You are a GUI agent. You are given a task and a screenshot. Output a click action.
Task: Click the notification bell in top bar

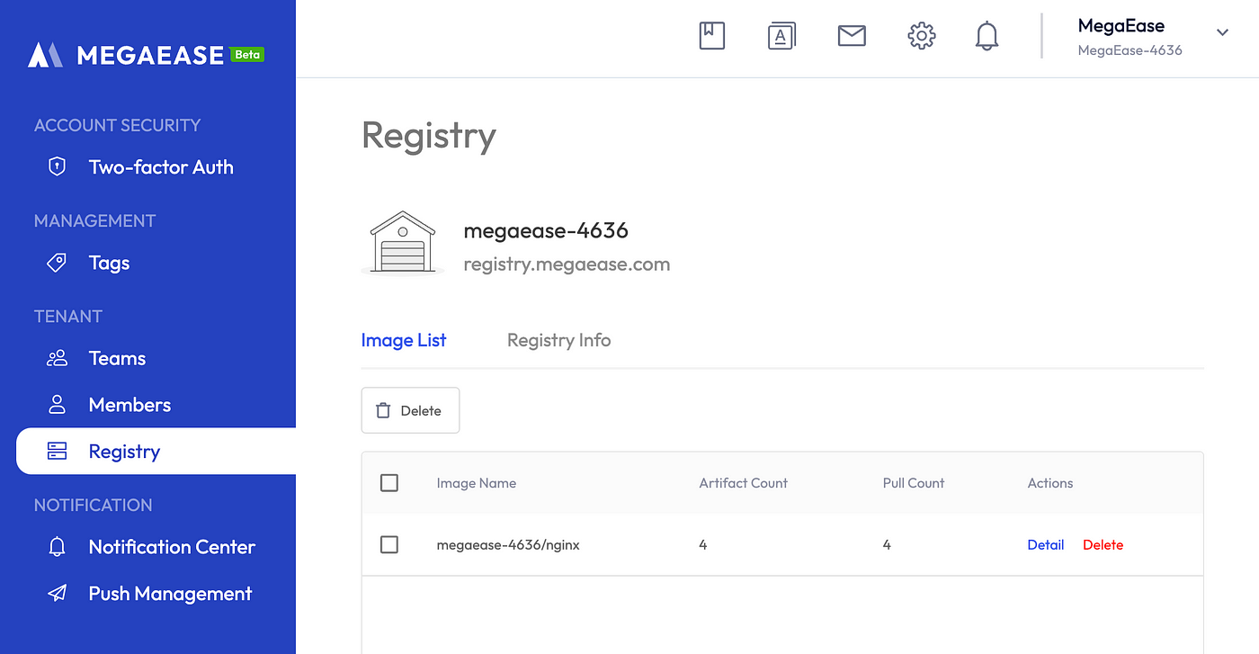[987, 36]
